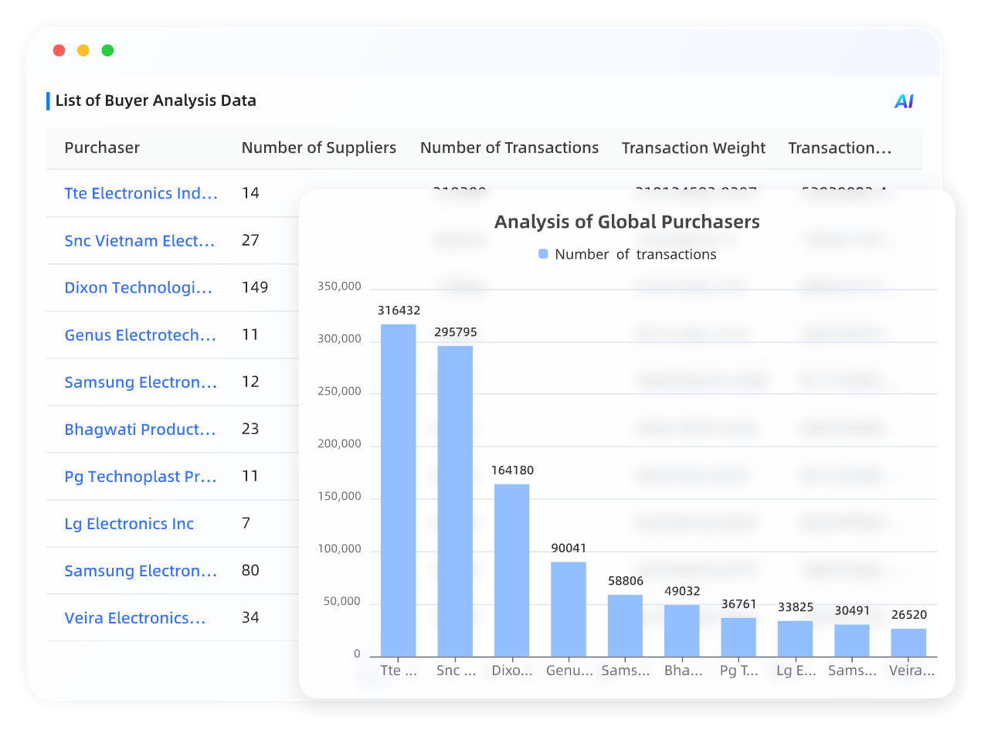The width and height of the screenshot is (988, 737).
Task: Open Lg Electronics Inc details
Action: (128, 523)
